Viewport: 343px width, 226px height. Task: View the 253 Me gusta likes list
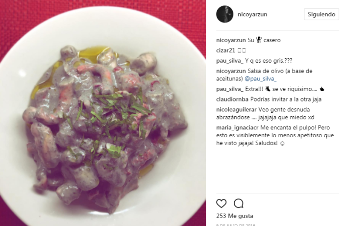pos(235,216)
